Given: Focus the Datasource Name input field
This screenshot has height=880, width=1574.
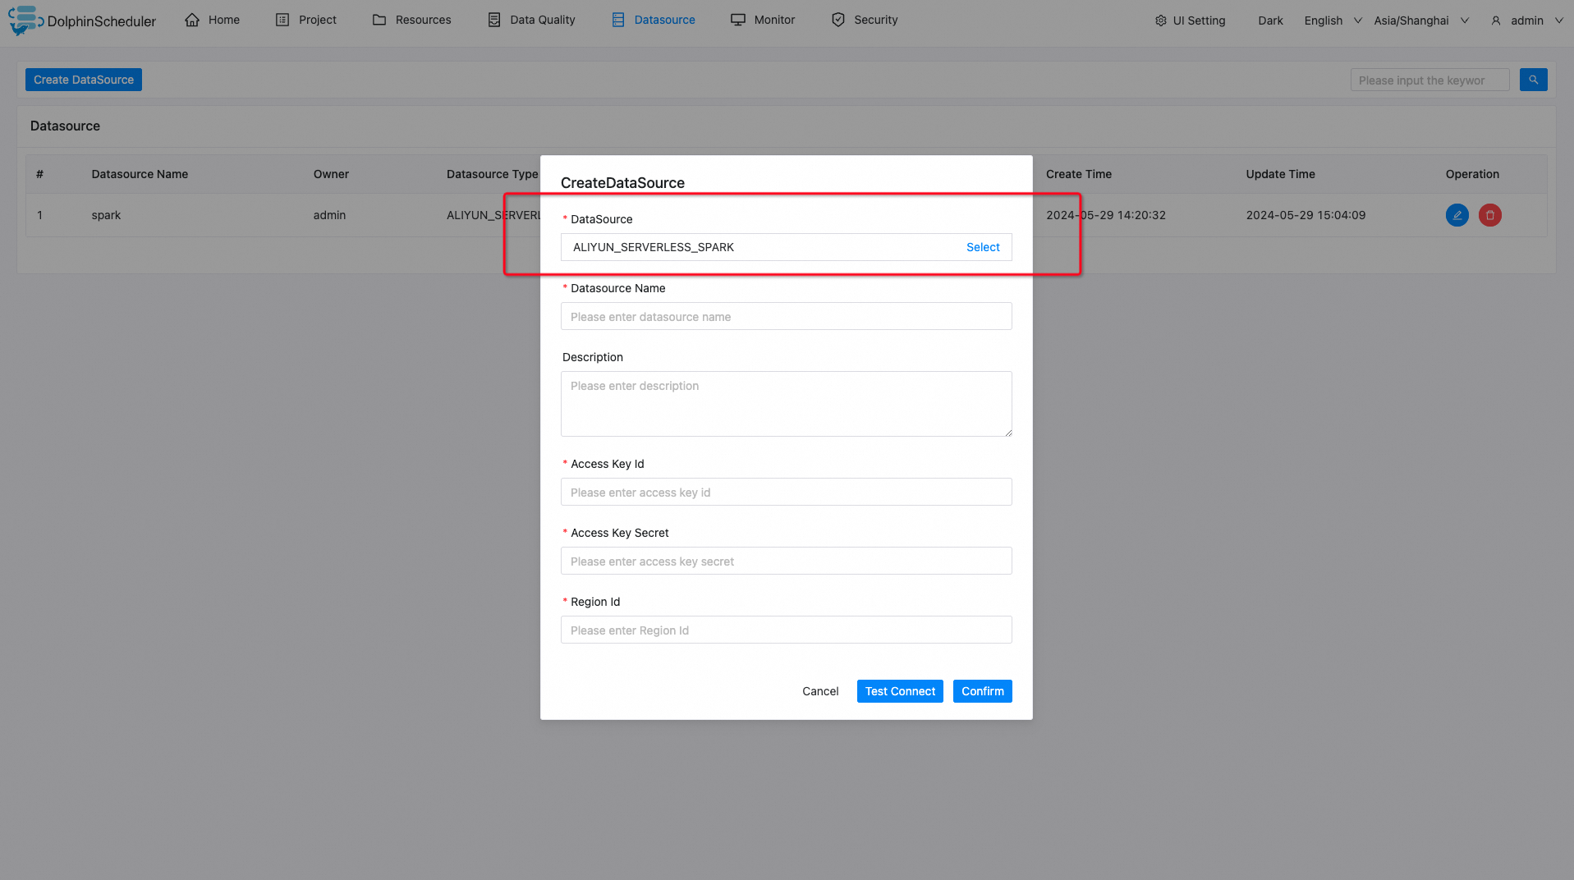Looking at the screenshot, I should tap(786, 317).
